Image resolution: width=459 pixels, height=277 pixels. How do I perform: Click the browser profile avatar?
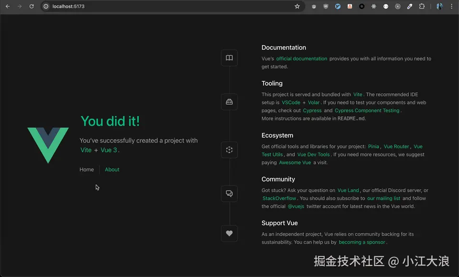tap(439, 7)
